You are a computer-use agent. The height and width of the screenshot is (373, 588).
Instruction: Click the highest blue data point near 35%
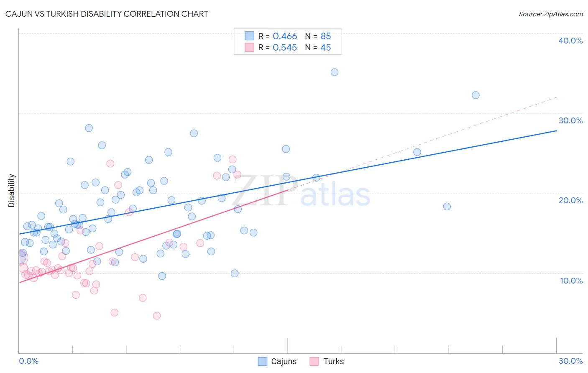pos(335,72)
